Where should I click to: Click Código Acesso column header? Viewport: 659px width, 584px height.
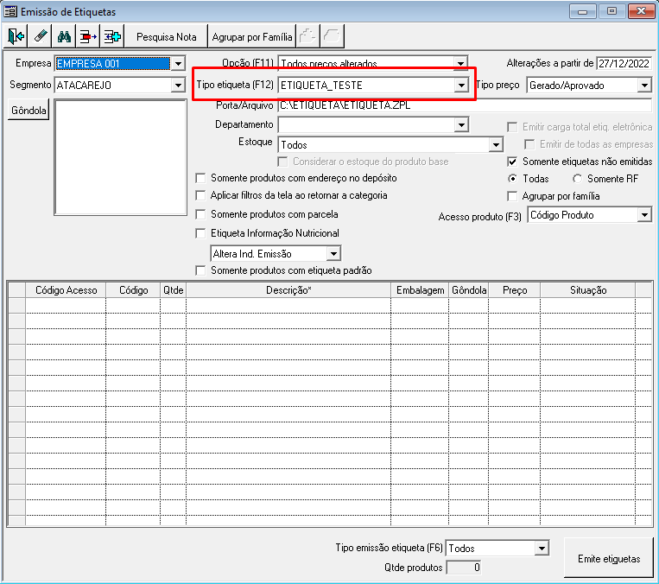pyautogui.click(x=66, y=290)
